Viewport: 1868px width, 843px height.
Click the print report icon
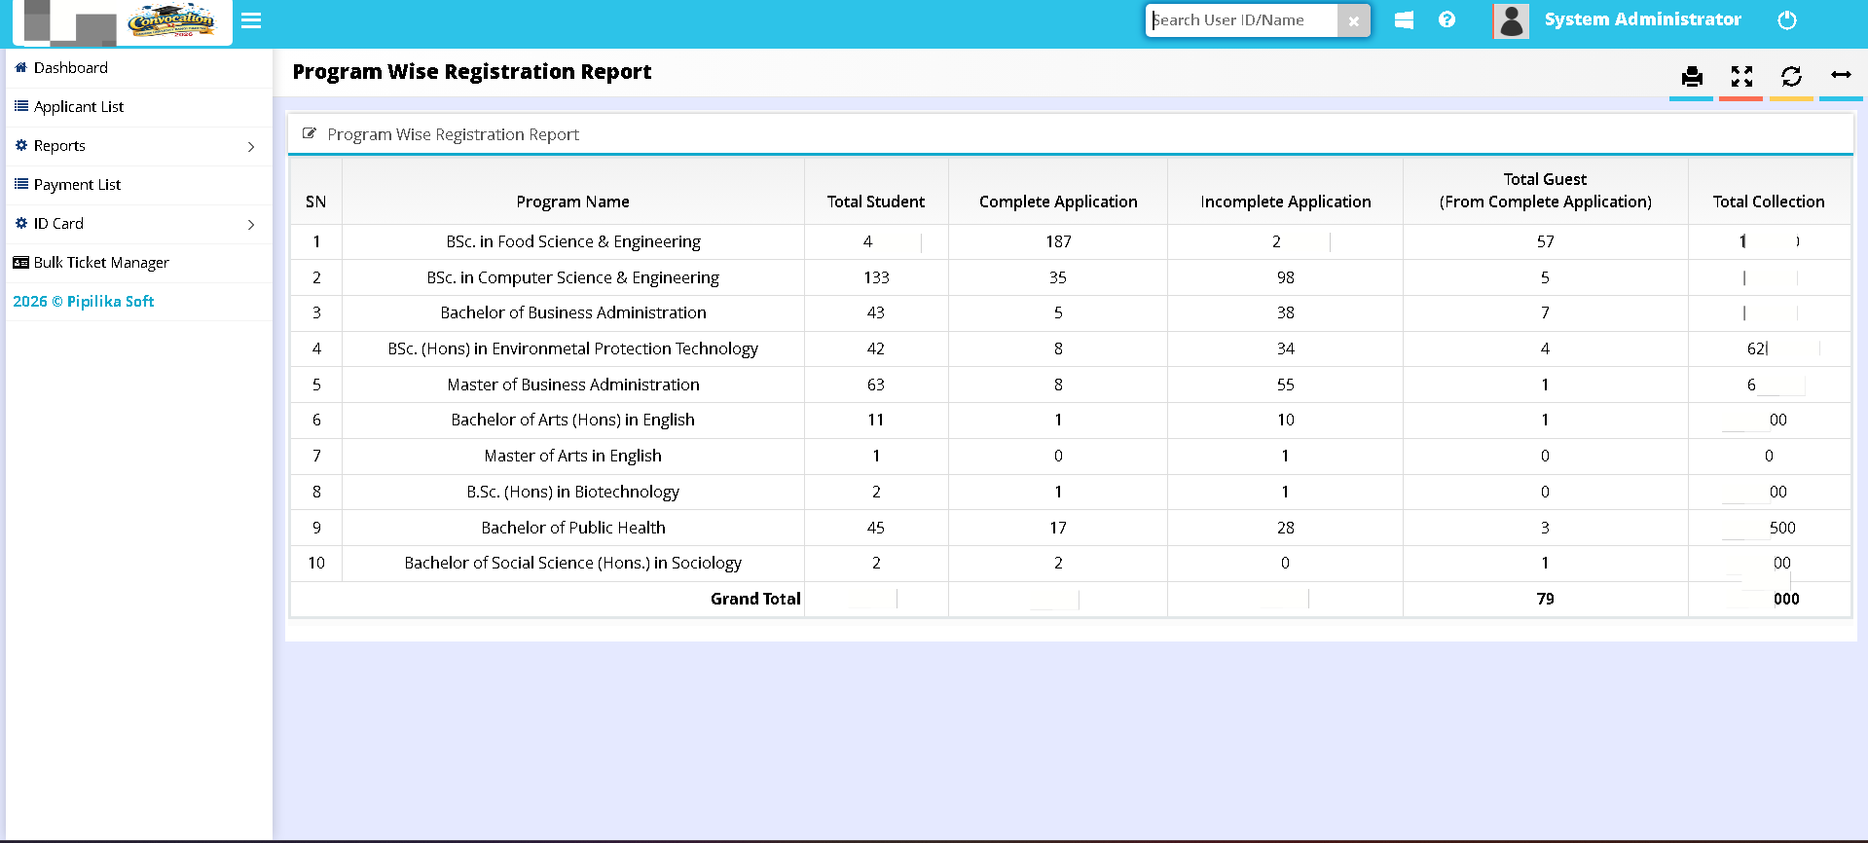(x=1692, y=77)
